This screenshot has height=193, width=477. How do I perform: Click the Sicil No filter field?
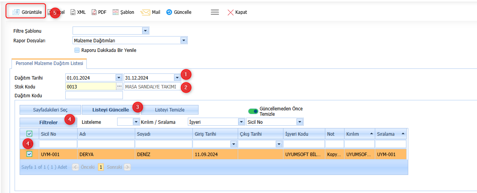(x=58, y=144)
